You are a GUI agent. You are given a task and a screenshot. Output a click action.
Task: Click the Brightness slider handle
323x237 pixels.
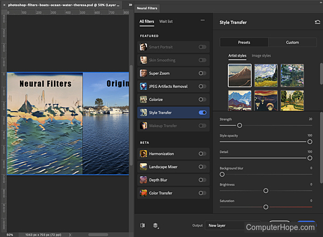[x=266, y=191]
